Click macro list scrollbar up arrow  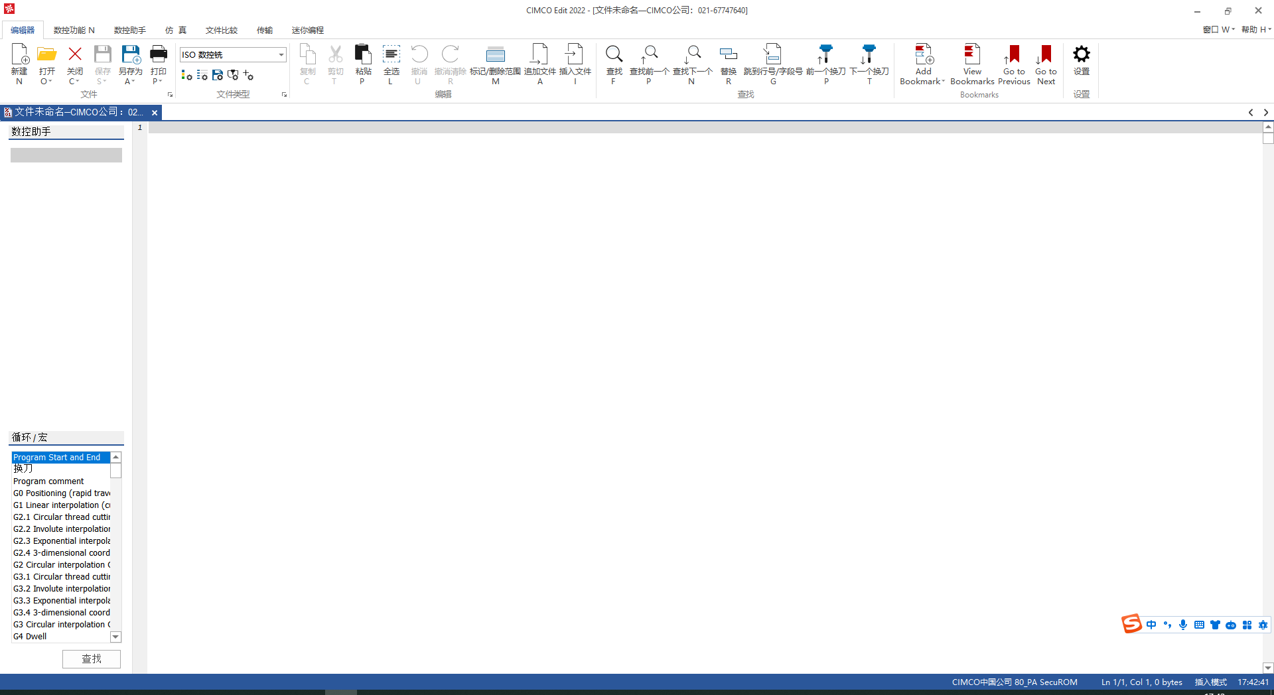tap(115, 457)
